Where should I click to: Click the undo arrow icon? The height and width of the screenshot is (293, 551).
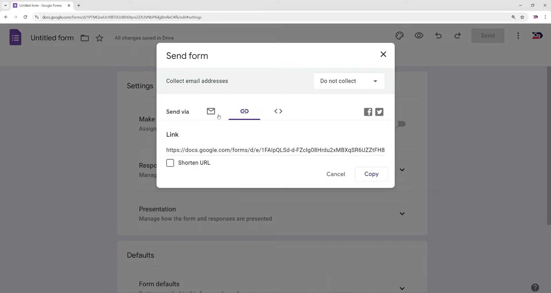click(x=438, y=36)
